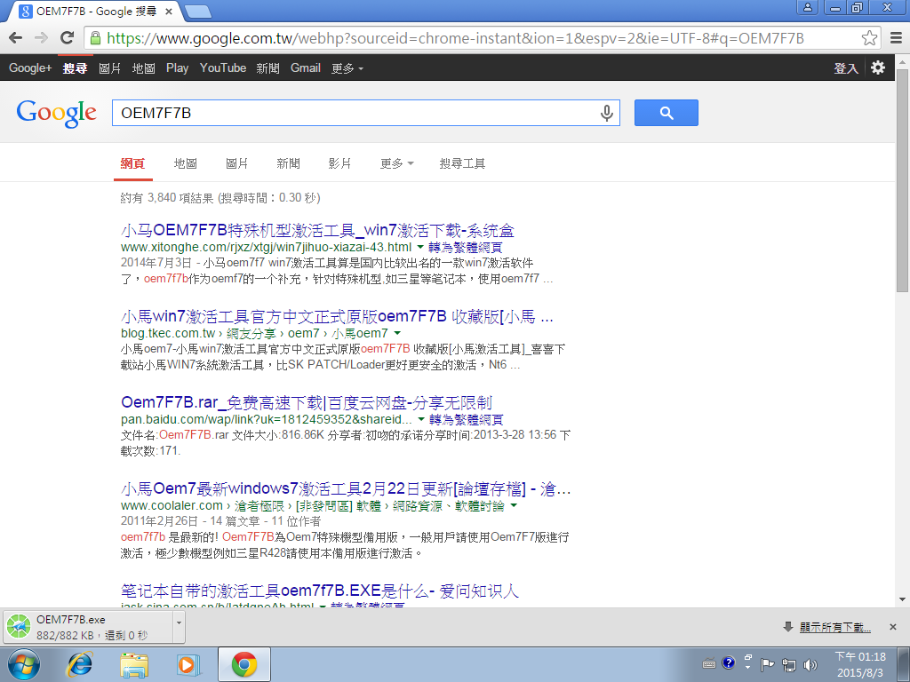
Task: Click the user profile icon in title bar
Action: pyautogui.click(x=807, y=7)
